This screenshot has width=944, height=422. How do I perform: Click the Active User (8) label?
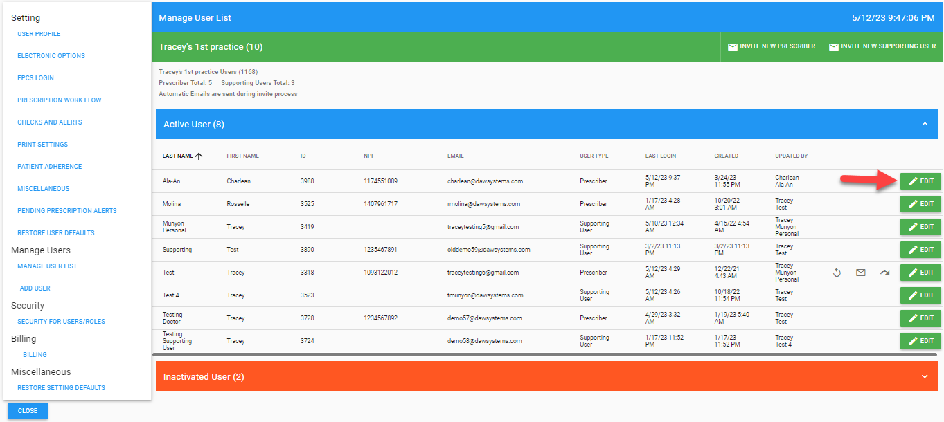(194, 125)
